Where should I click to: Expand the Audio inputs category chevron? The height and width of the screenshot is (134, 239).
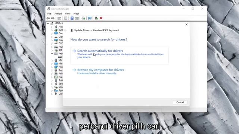coord(52,27)
